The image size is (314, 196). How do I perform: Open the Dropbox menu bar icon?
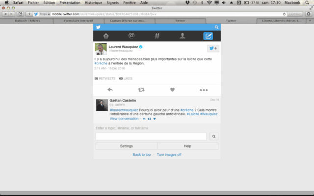click(x=187, y=2)
